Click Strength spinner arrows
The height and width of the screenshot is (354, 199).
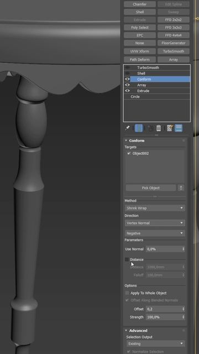[x=183, y=317]
